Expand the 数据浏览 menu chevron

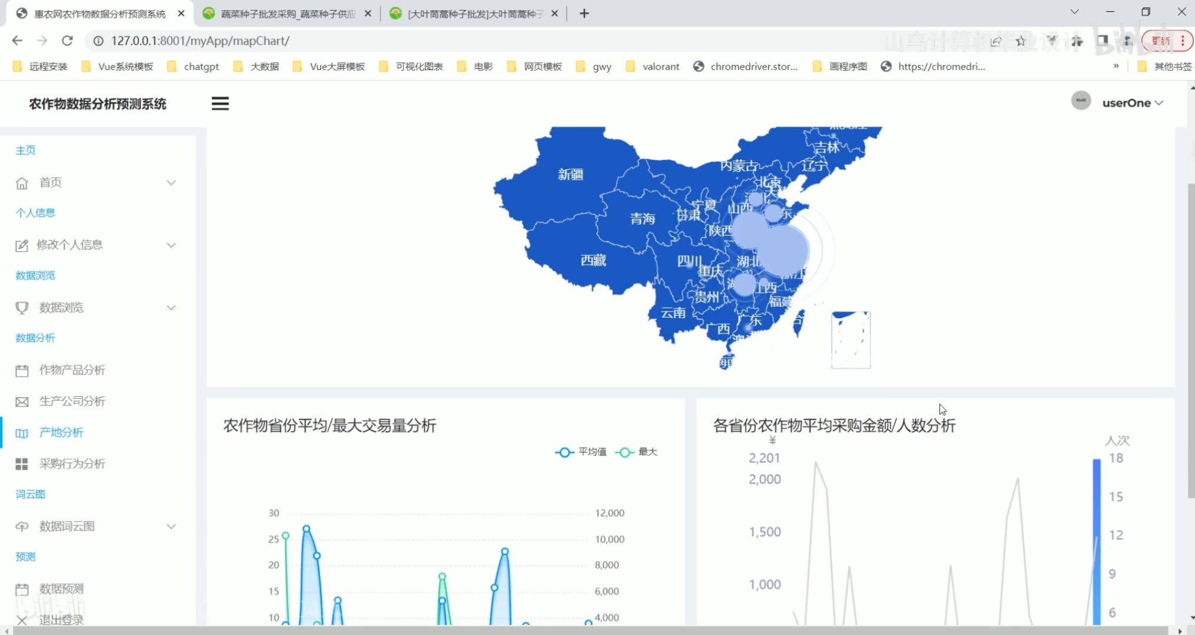click(171, 308)
